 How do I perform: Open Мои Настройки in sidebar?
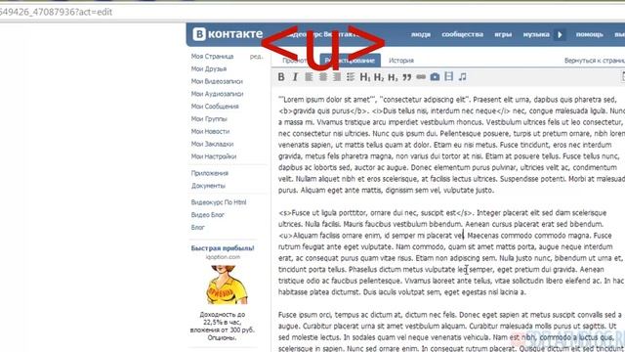tap(214, 156)
